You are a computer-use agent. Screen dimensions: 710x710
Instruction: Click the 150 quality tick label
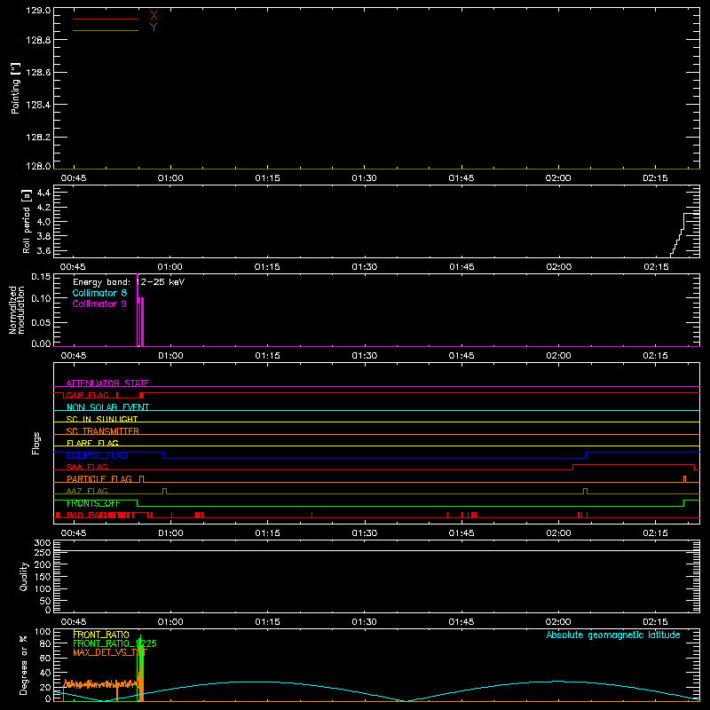click(43, 577)
